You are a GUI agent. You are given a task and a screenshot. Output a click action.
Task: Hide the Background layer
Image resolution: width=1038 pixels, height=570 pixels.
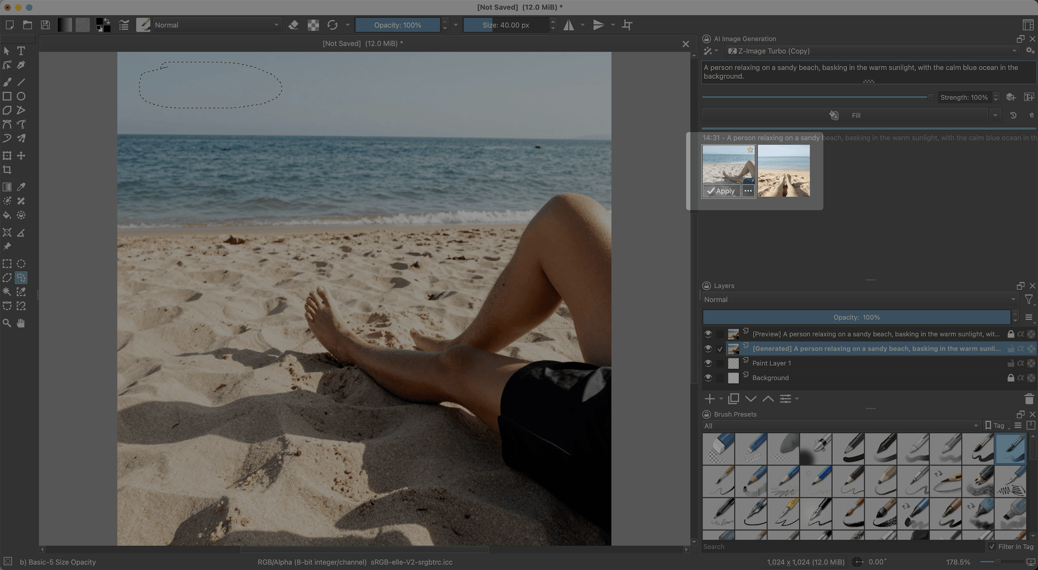point(708,378)
